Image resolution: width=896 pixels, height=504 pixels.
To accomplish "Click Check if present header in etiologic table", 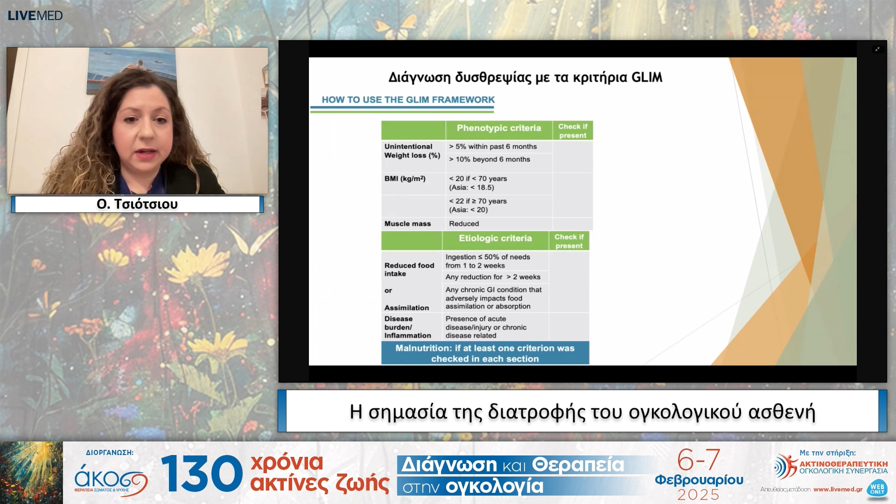I will pyautogui.click(x=569, y=241).
